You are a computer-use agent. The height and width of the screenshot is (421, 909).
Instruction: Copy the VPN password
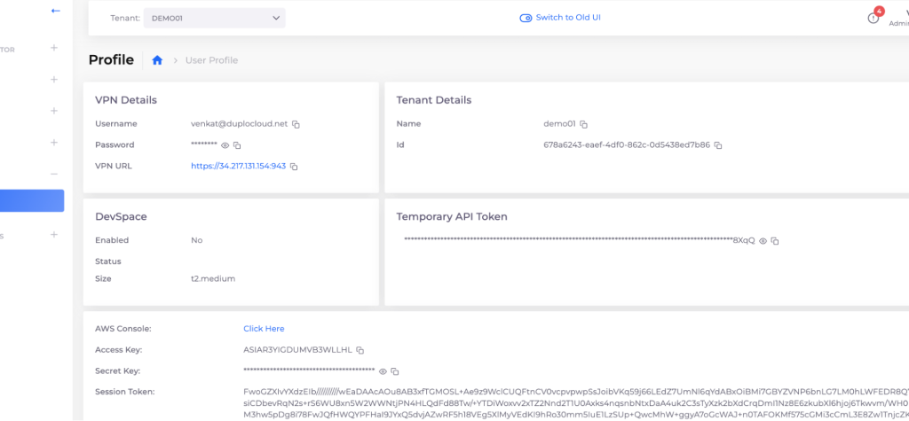[x=237, y=145]
